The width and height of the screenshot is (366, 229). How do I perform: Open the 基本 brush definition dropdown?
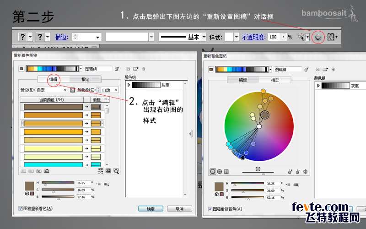click(204, 37)
